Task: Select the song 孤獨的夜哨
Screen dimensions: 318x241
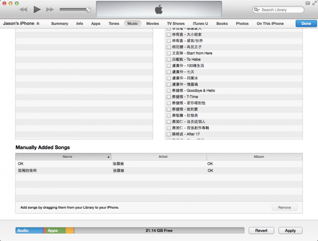Action: tap(159, 170)
